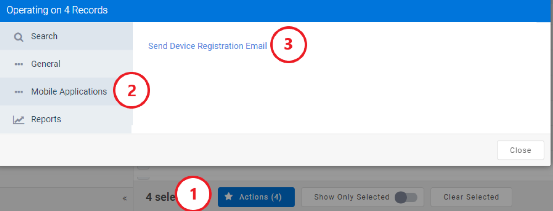Click the dots icon beside Mobile Applications
Screen dimensions: 553x211
18,92
